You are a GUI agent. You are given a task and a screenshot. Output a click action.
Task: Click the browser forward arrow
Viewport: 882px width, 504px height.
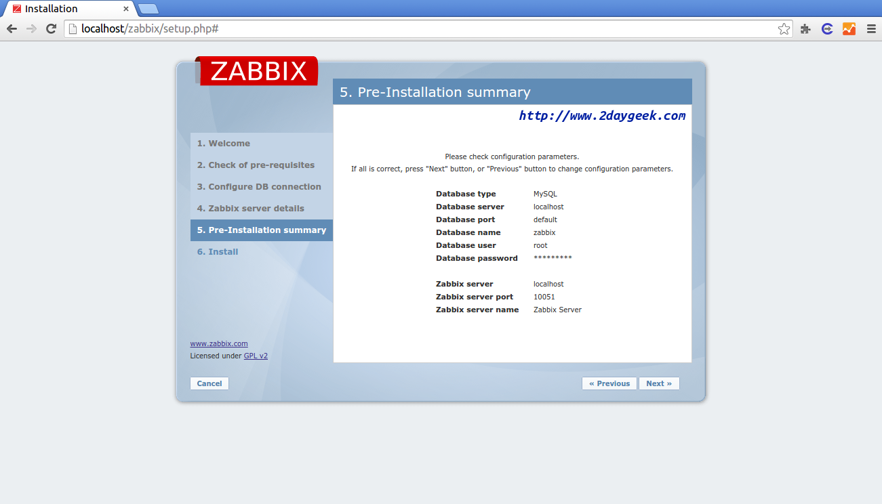click(x=31, y=28)
